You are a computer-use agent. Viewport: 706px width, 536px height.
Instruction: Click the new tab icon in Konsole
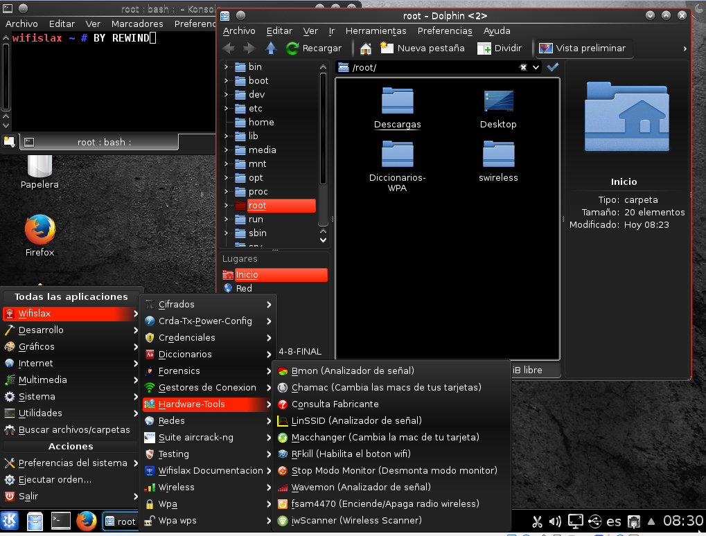point(9,142)
